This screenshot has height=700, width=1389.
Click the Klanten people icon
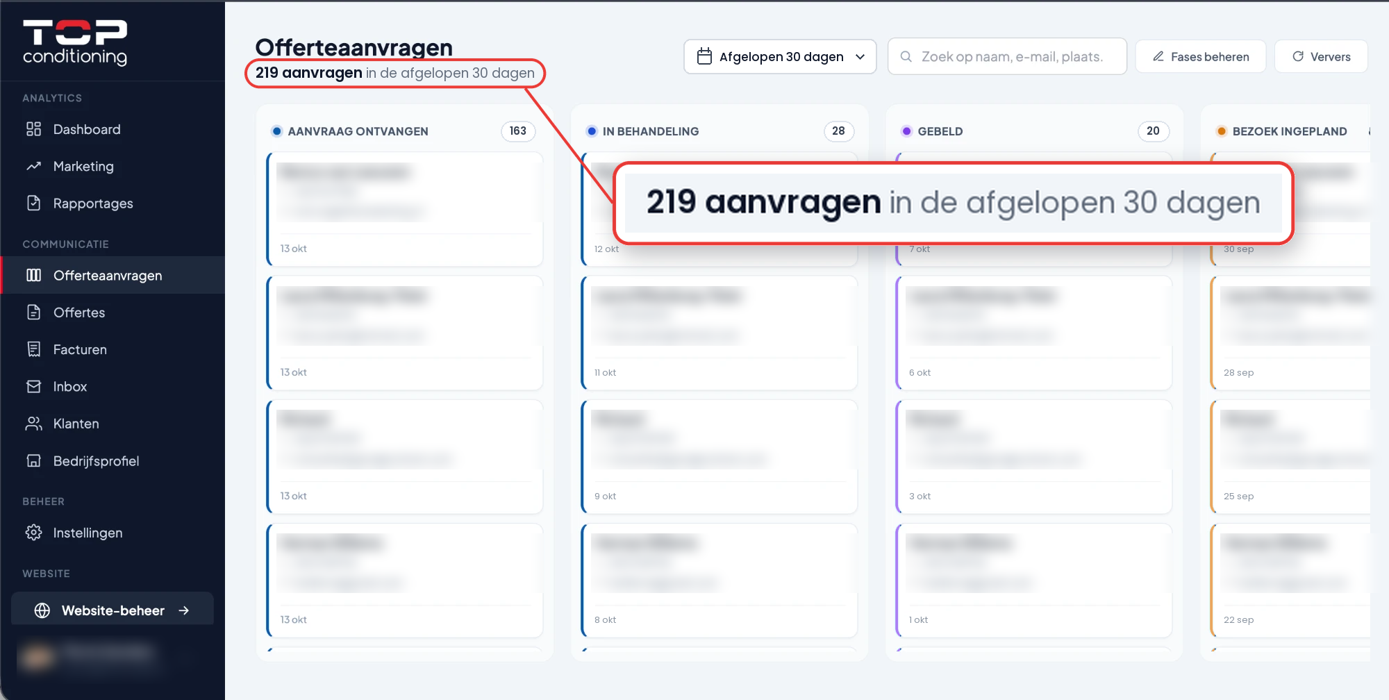coord(33,423)
